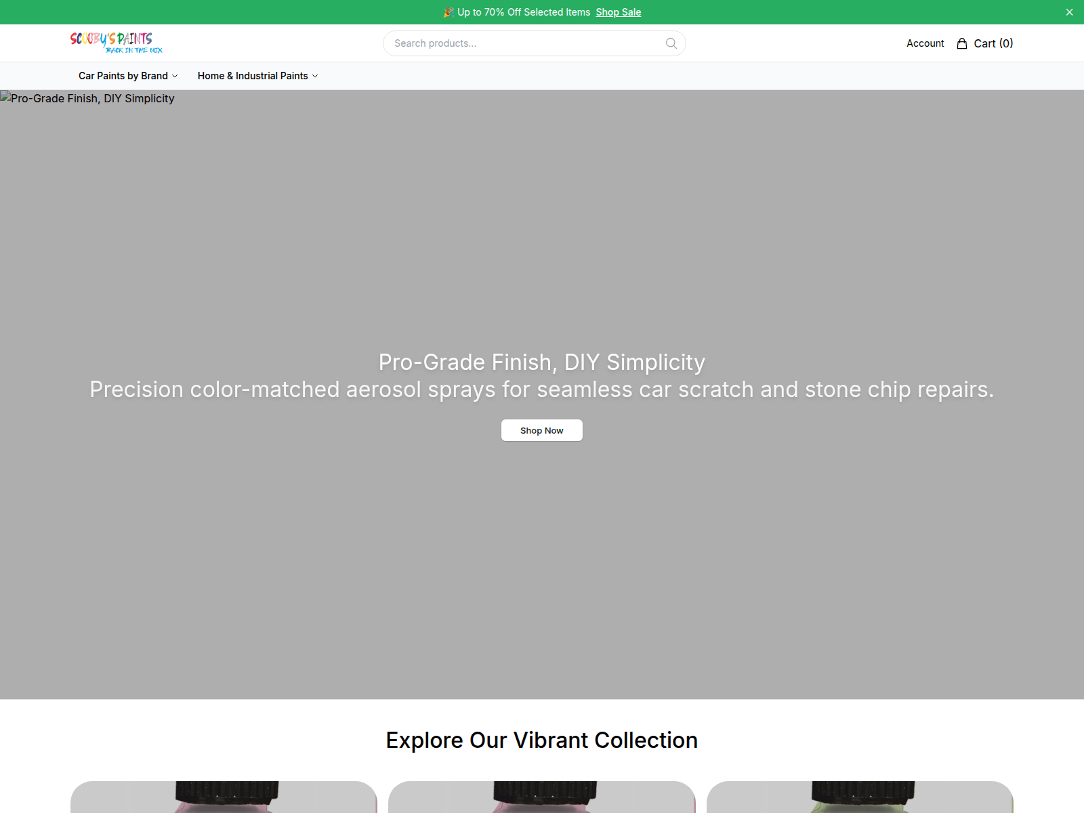Expand Home & Industrial Paints menu
Screen dimensions: 1084x813
point(257,76)
